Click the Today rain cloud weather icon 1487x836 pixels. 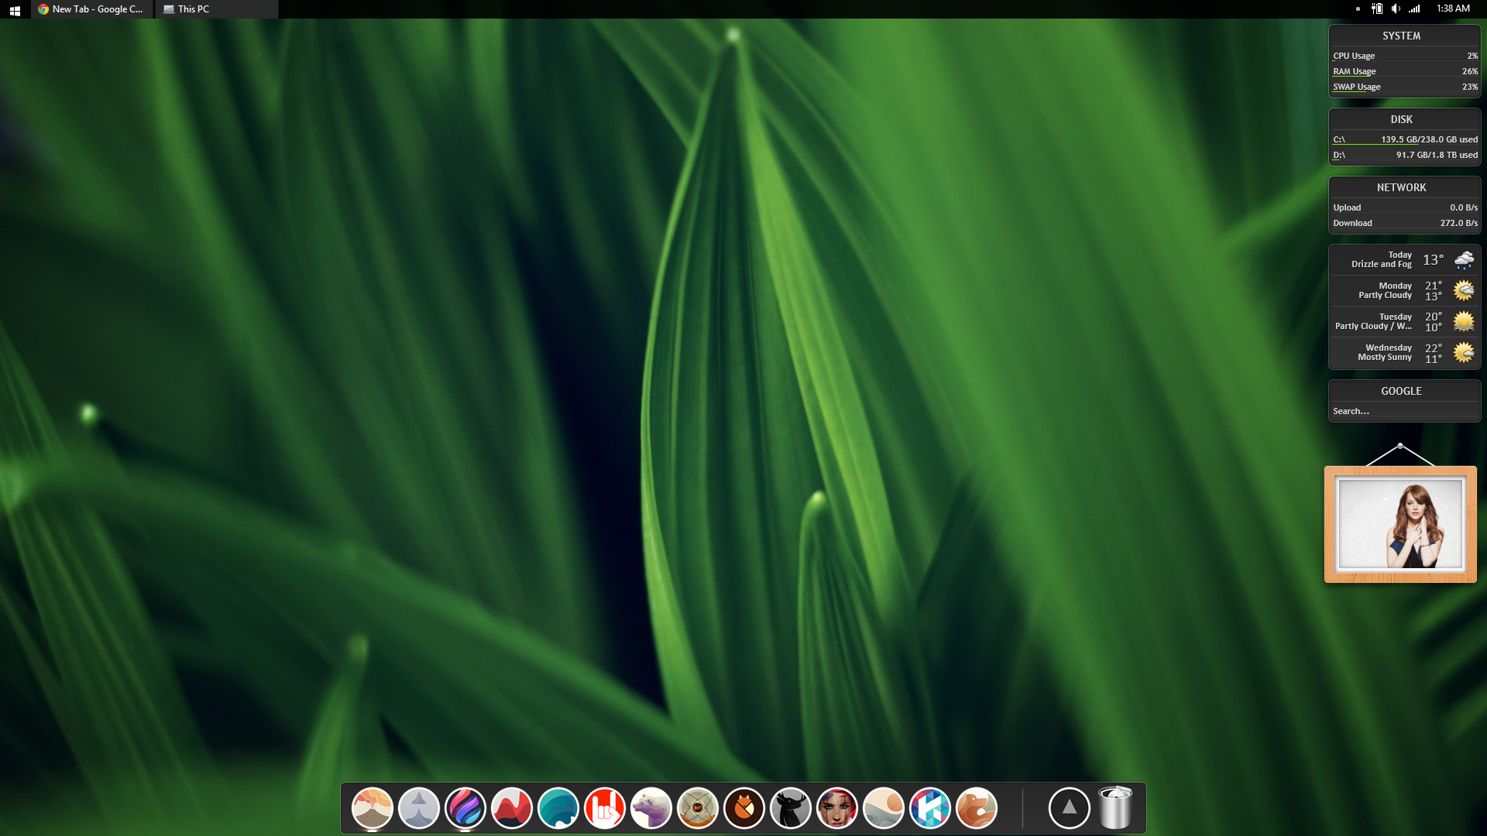click(1464, 260)
